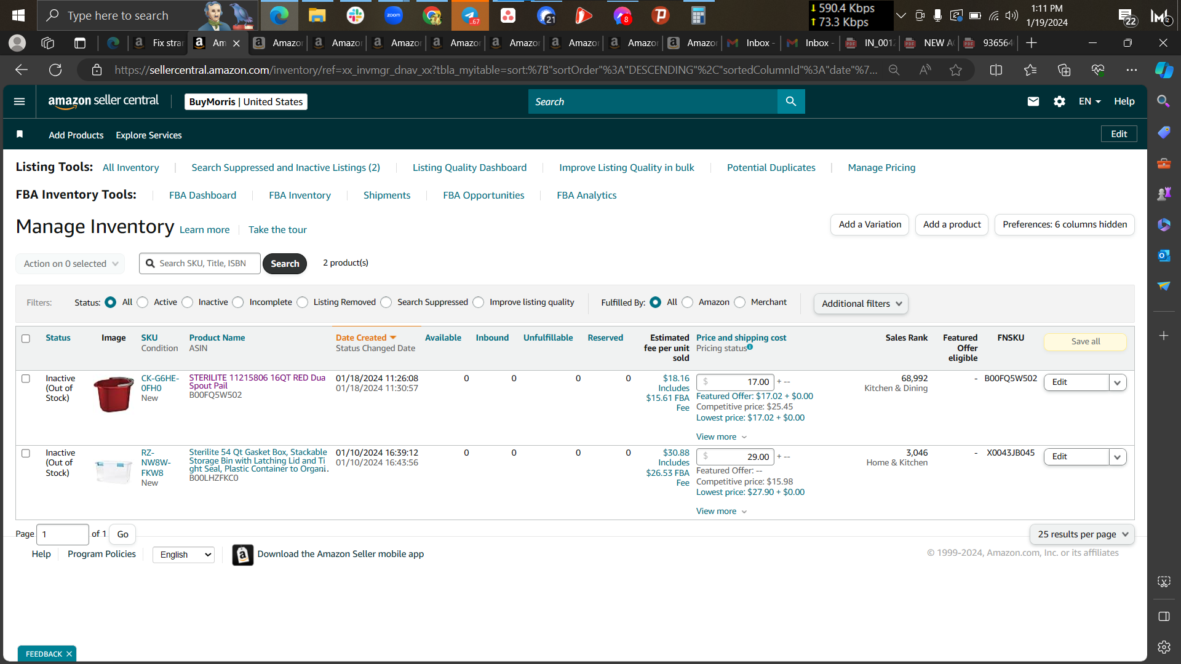Open the browser profile avatar
The height and width of the screenshot is (664, 1181).
17,43
